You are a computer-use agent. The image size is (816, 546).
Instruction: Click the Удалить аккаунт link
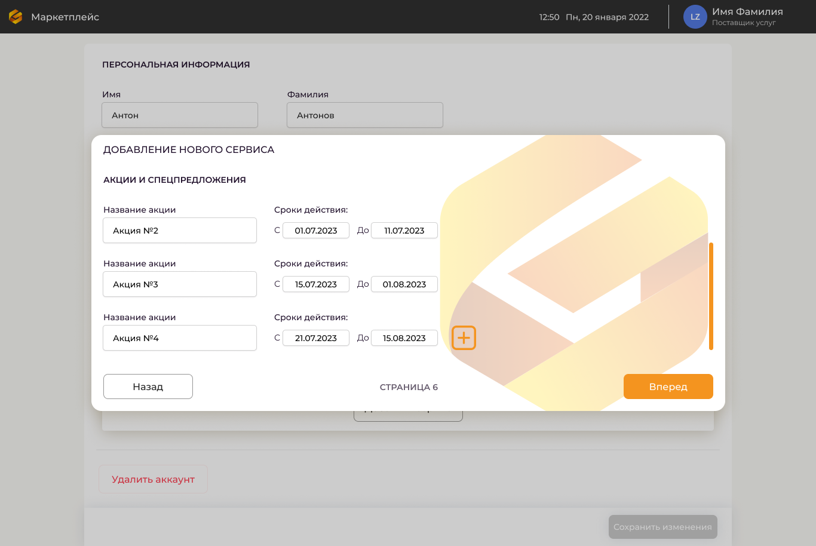pos(153,479)
